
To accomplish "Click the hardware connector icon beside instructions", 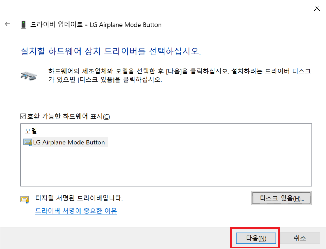I will click(x=29, y=76).
